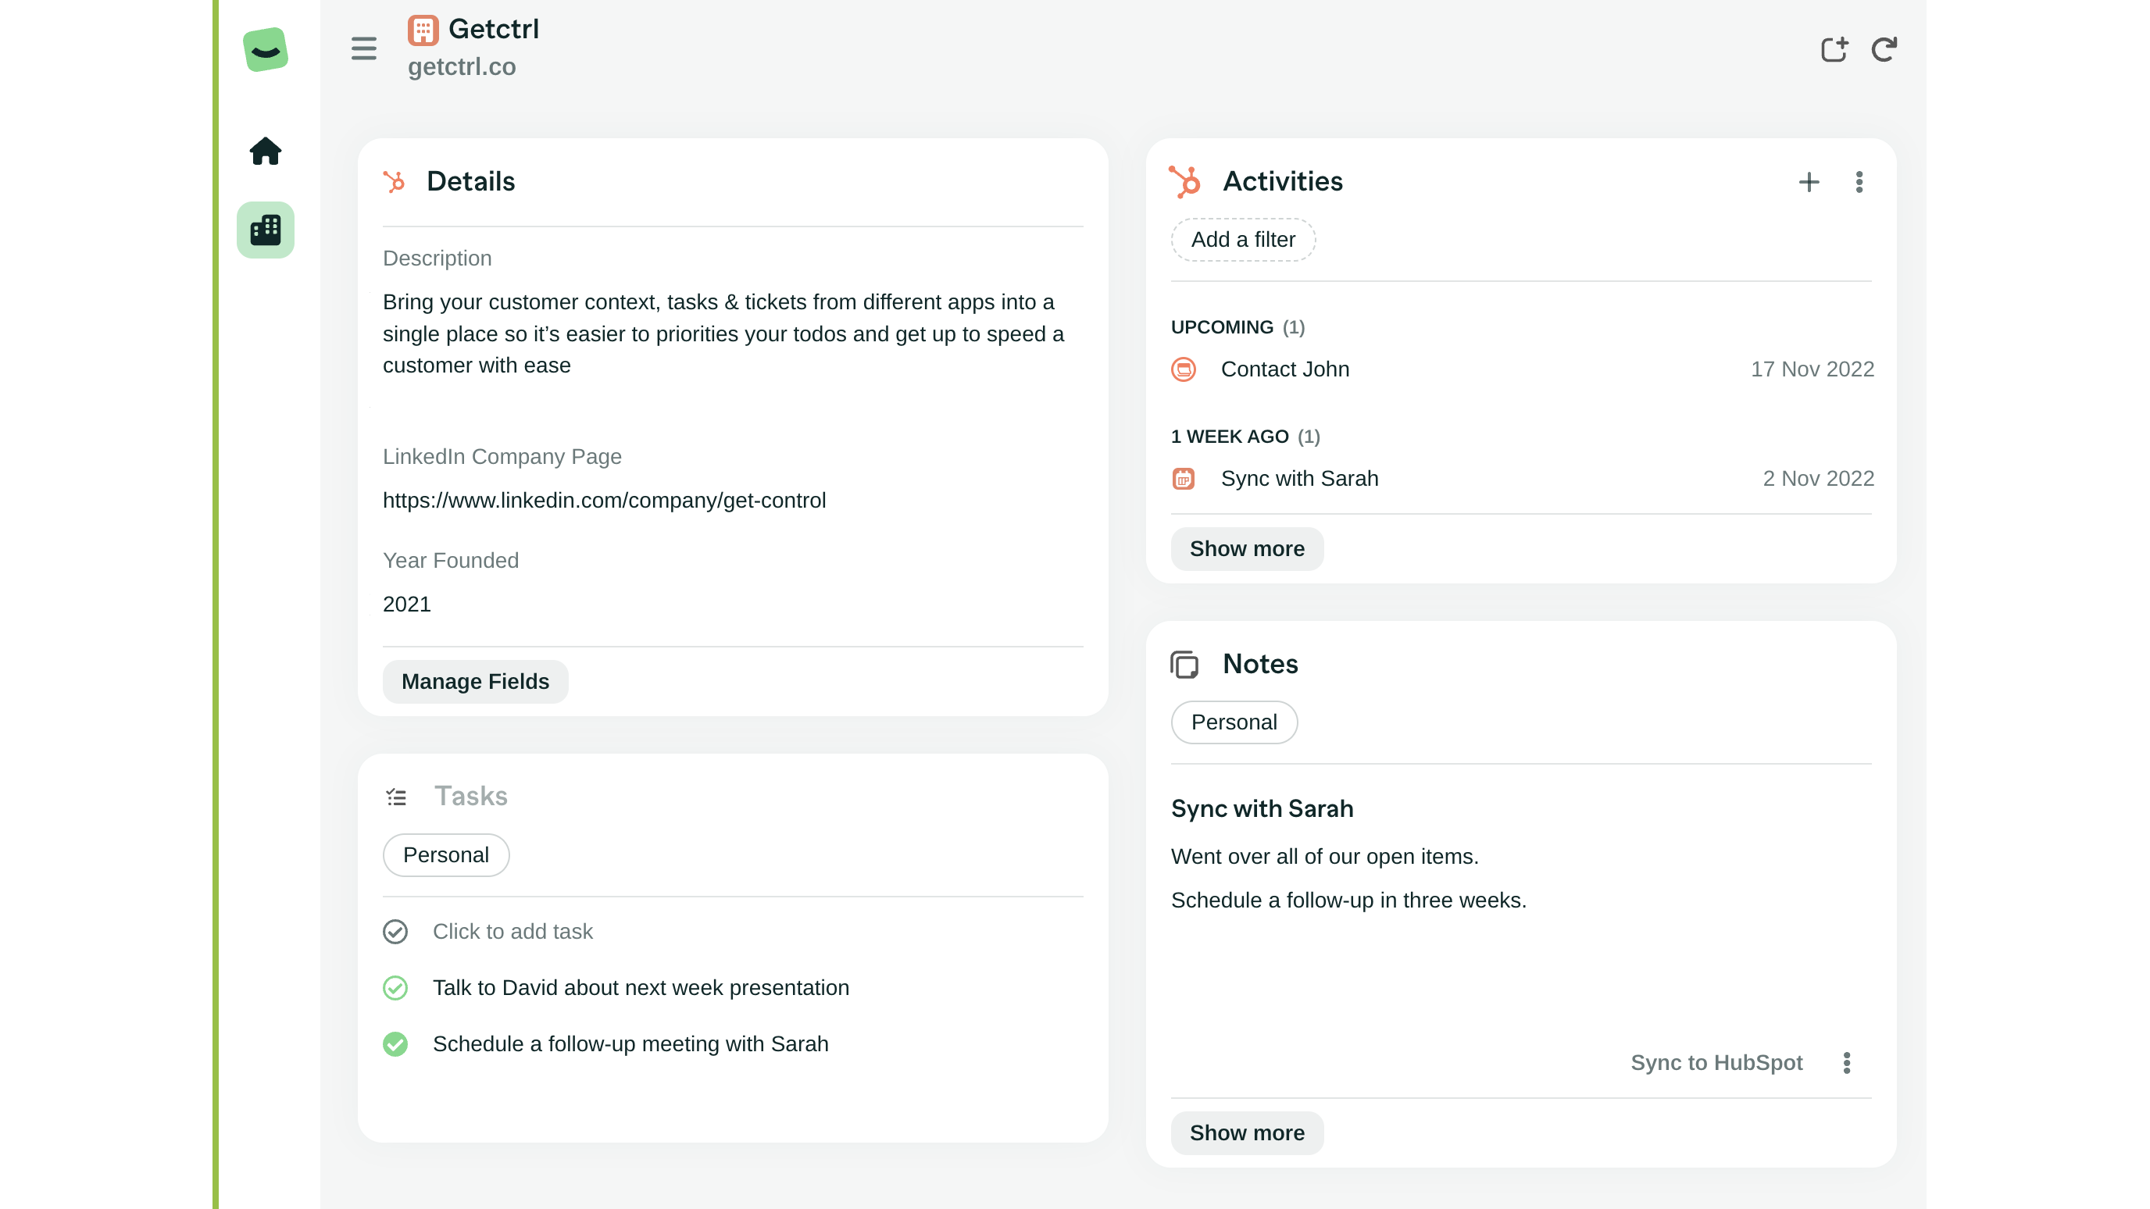Image resolution: width=2150 pixels, height=1209 pixels.
Task: Click the Notes panel stacked-pages icon
Action: pos(1184,664)
